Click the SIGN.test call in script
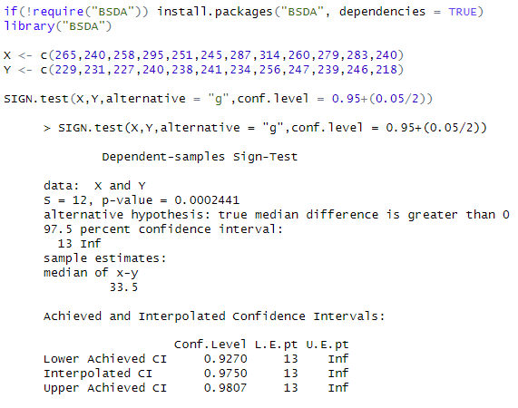Screen dimensions: 518x408 (x=218, y=99)
